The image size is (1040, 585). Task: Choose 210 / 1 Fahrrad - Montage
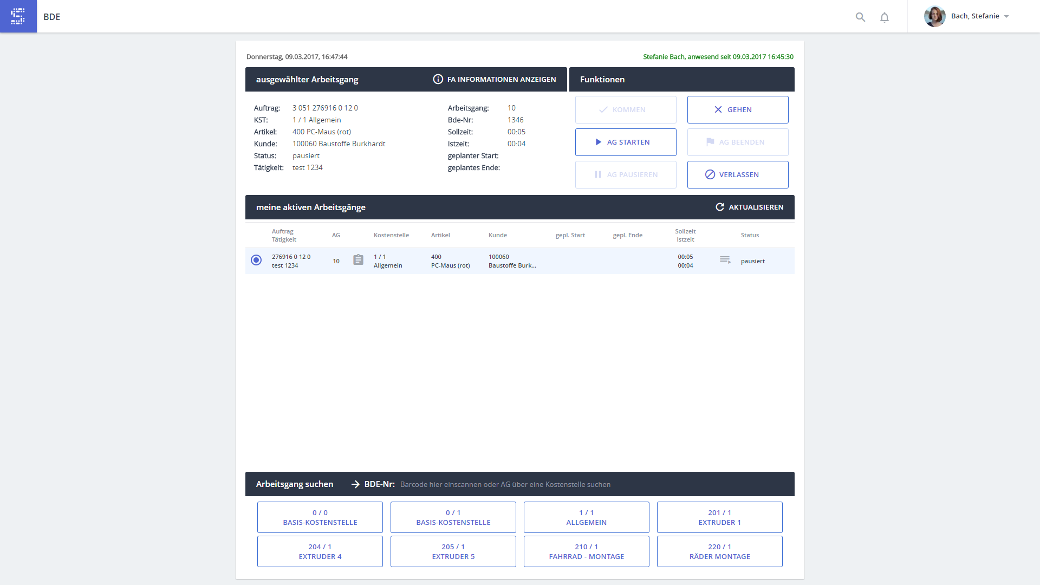click(x=586, y=551)
